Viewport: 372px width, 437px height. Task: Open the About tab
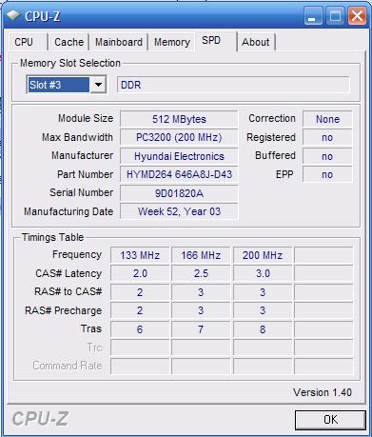point(256,42)
